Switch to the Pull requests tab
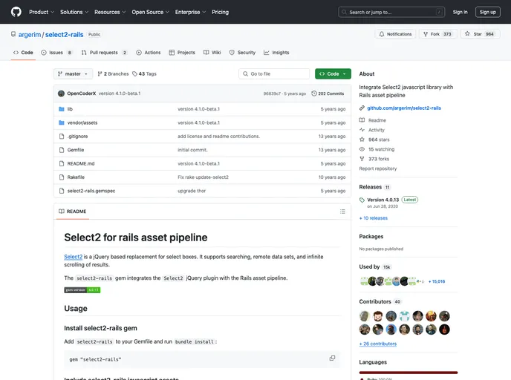 click(104, 53)
